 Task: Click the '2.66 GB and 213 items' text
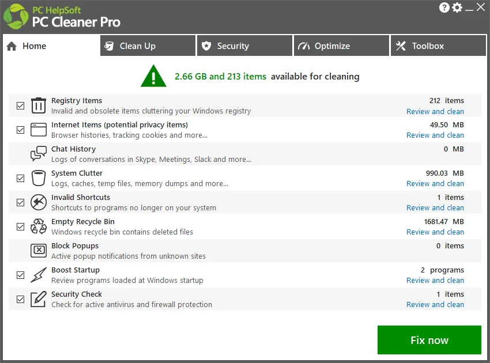(x=220, y=77)
